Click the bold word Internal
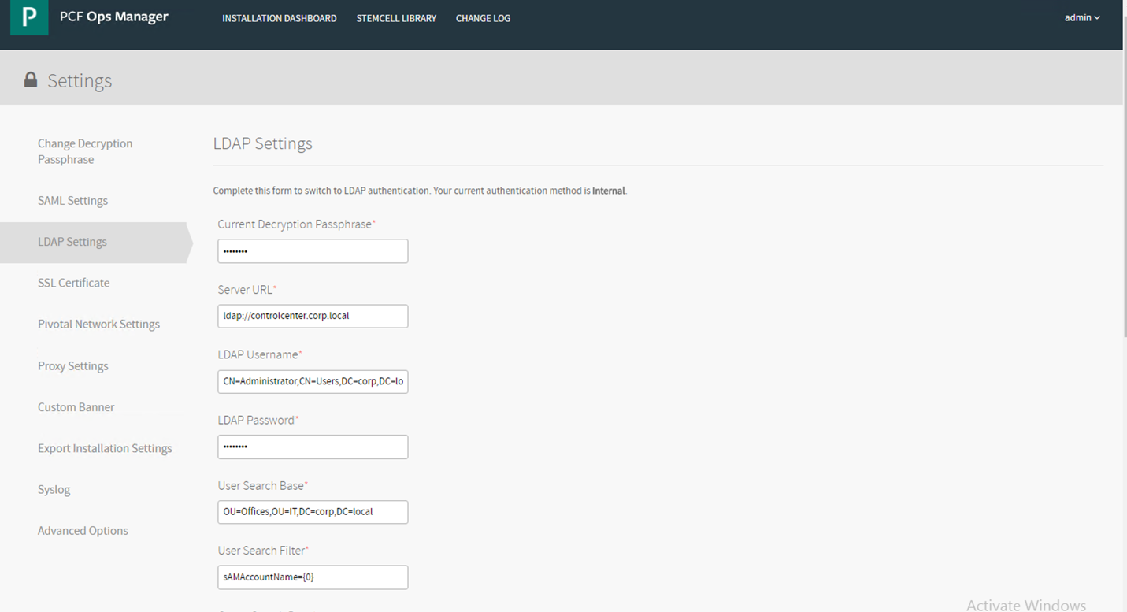The image size is (1127, 612). pos(609,191)
